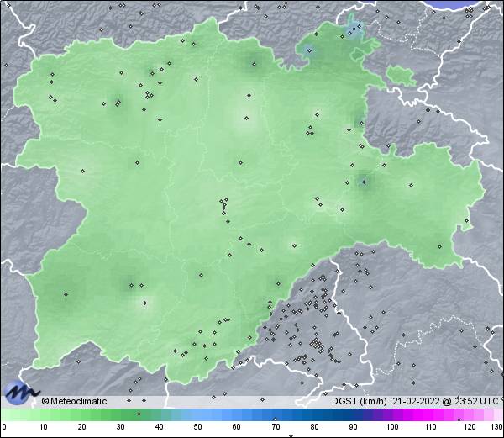Screen dimensions: 504x438
Task: Click the date 21-02-2022
Action: pos(416,401)
